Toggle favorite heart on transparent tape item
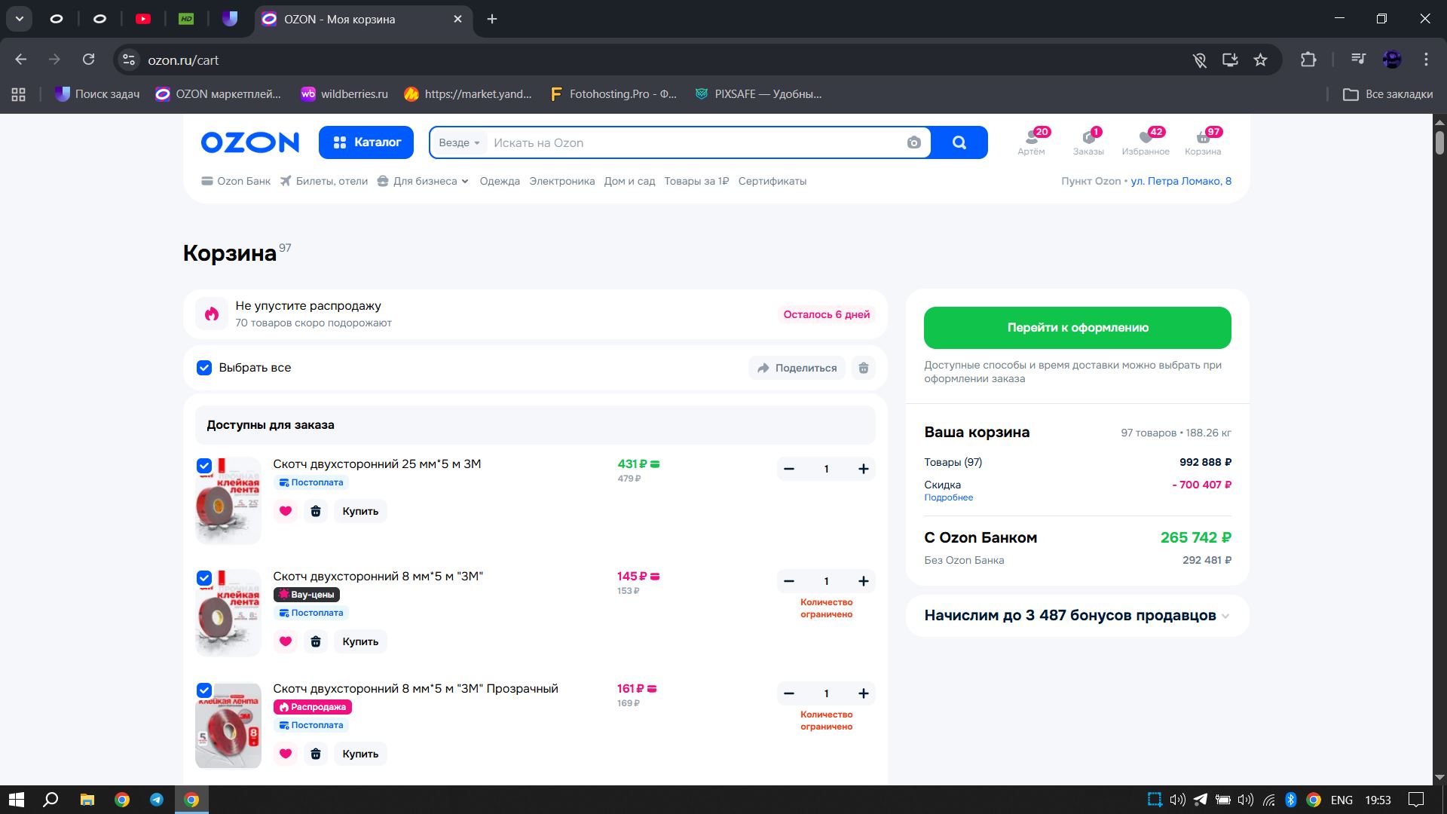The image size is (1447, 814). click(286, 754)
